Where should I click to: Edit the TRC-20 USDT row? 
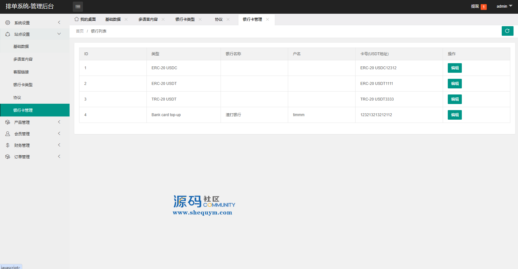(455, 99)
